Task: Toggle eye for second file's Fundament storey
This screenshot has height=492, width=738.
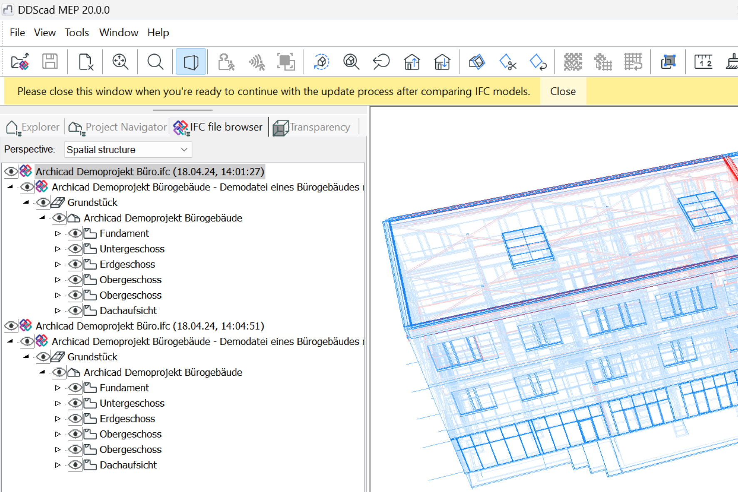Action: coord(75,388)
